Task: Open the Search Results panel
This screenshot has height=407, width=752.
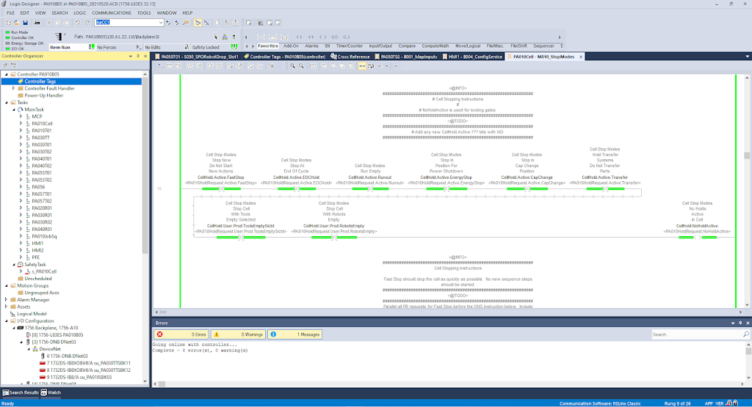Action: tap(21, 392)
